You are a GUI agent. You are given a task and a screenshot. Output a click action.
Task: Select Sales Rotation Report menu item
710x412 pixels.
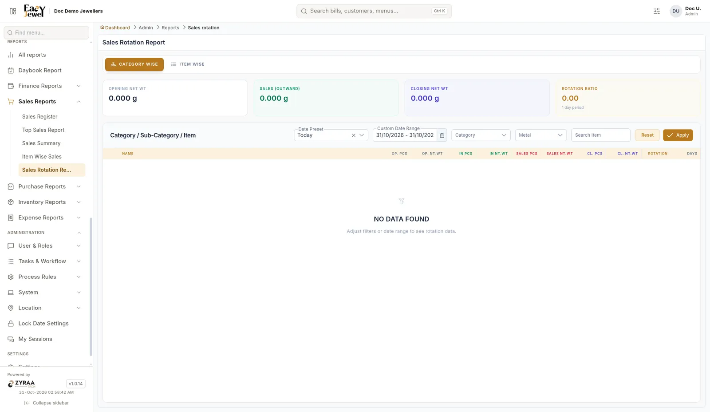click(x=51, y=170)
